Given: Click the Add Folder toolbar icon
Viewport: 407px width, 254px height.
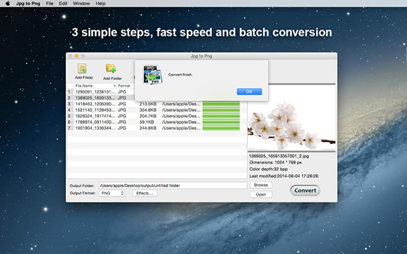Looking at the screenshot, I should (111, 68).
